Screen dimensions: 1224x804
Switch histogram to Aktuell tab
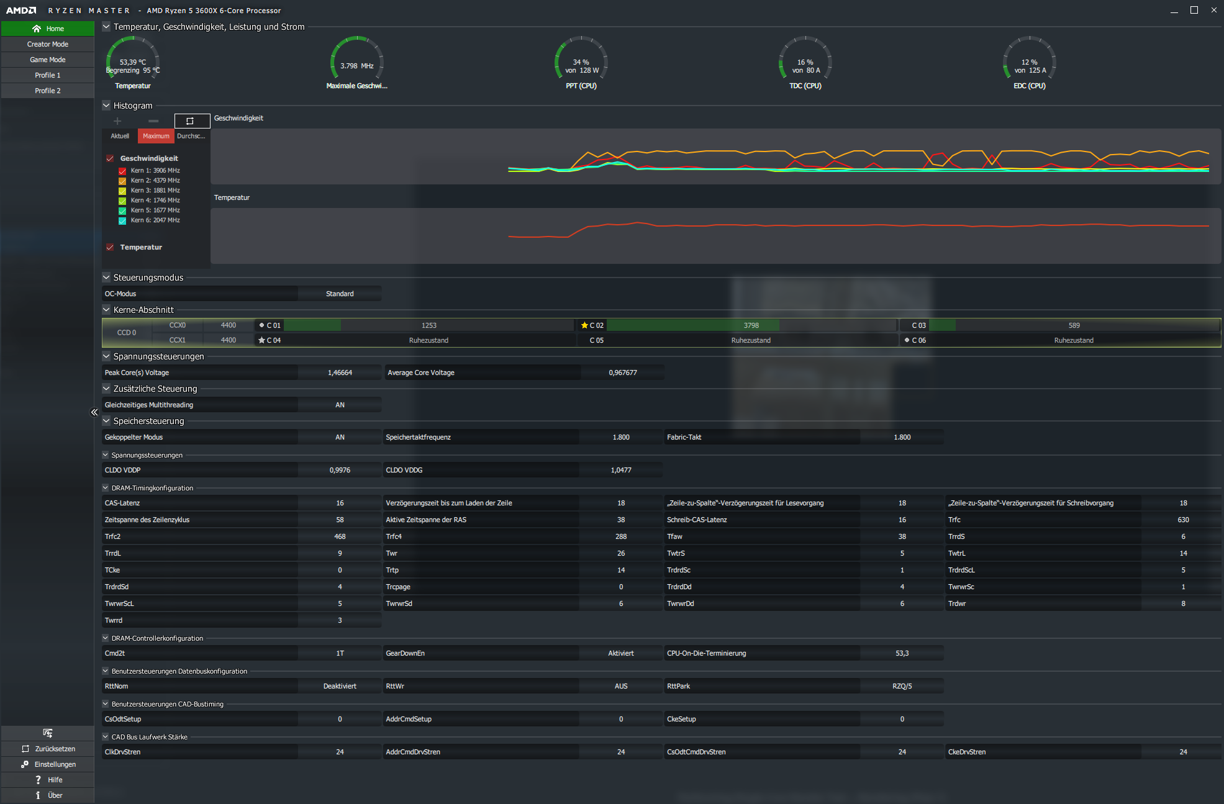point(120,136)
